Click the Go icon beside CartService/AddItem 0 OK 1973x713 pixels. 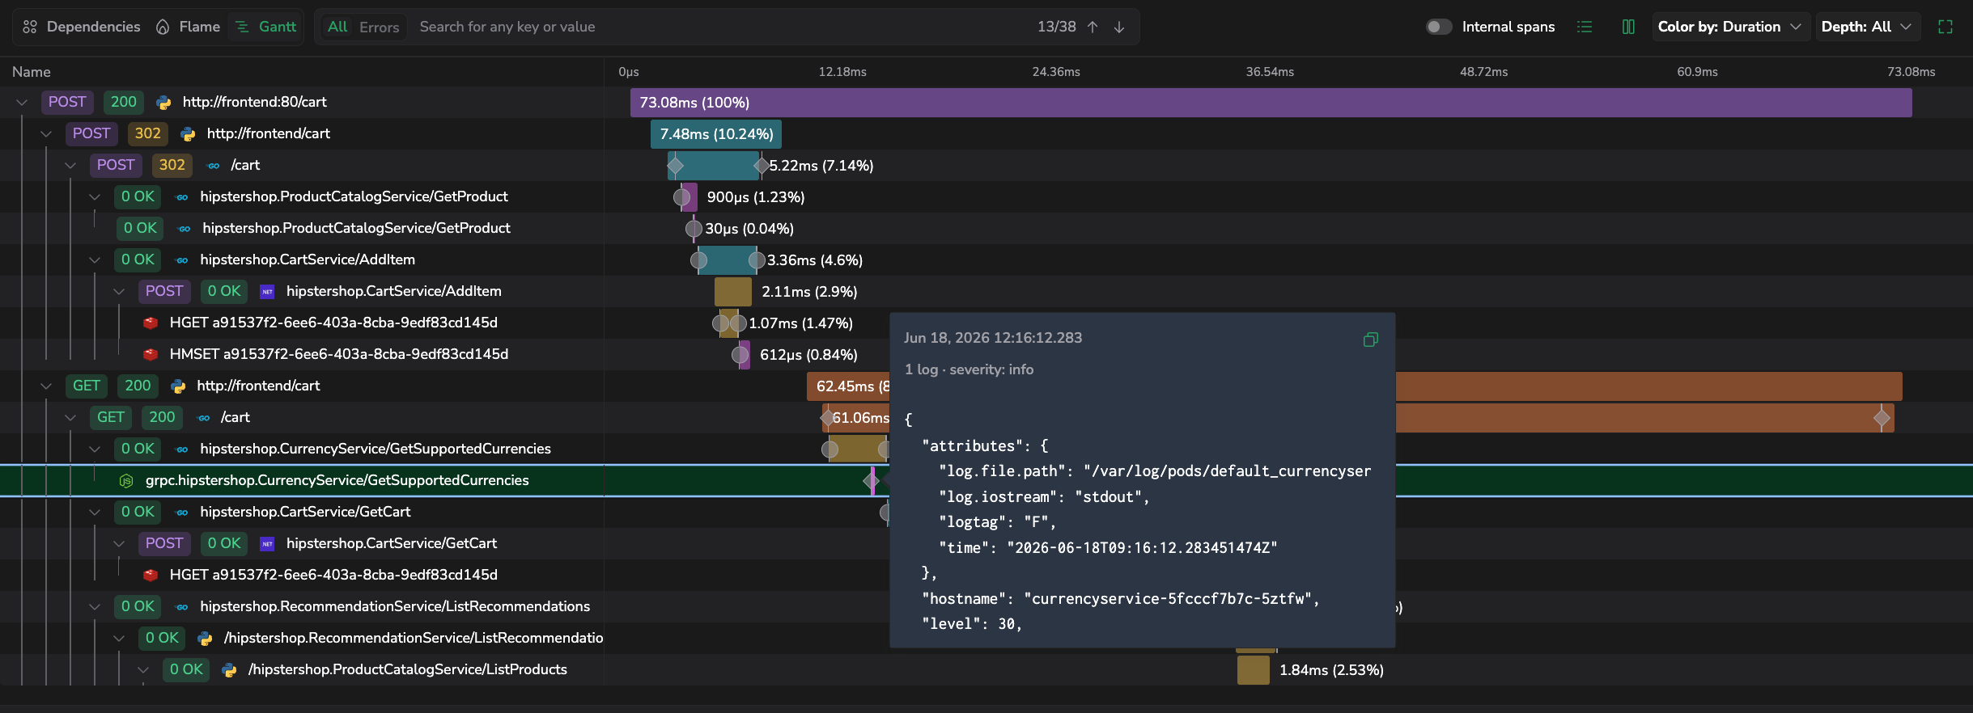pos(182,260)
